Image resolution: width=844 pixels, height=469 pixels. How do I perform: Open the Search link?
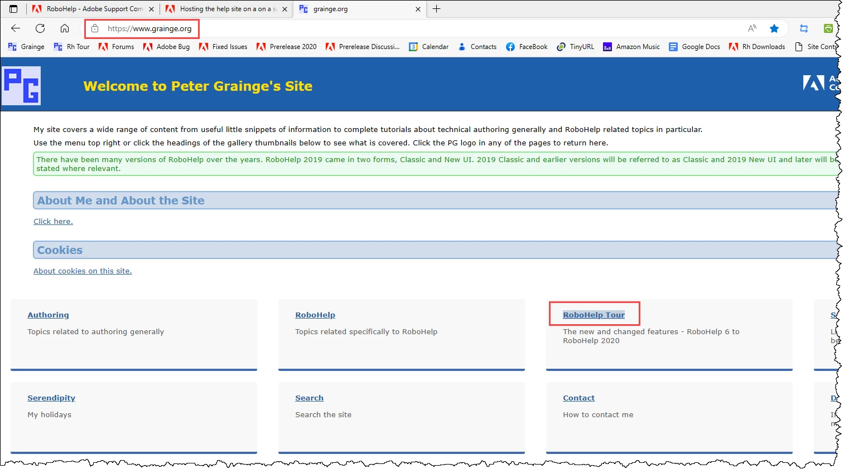(x=310, y=398)
